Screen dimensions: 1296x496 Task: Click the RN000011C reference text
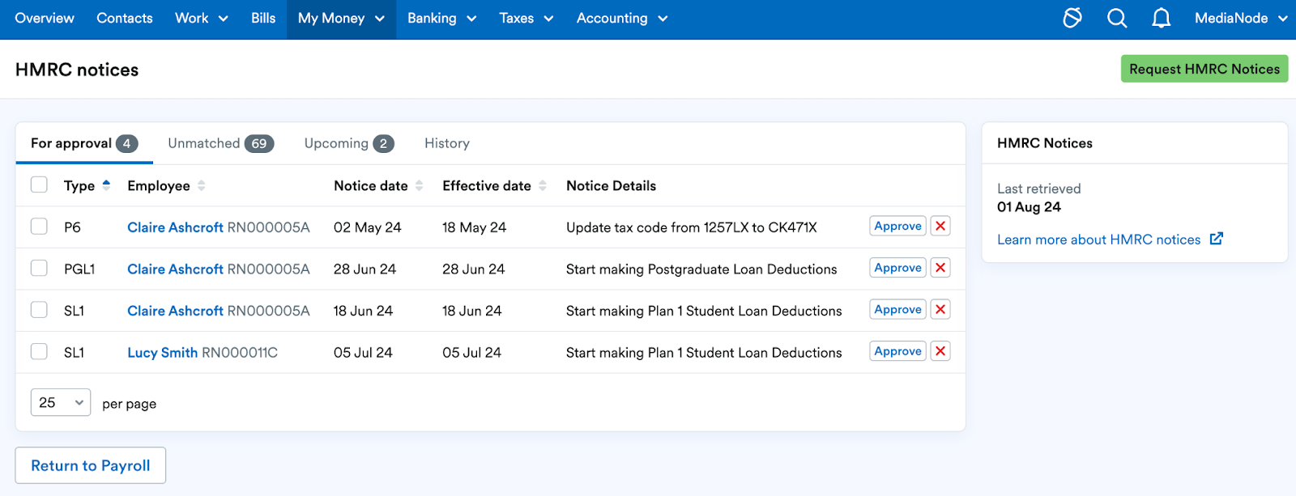[240, 353]
